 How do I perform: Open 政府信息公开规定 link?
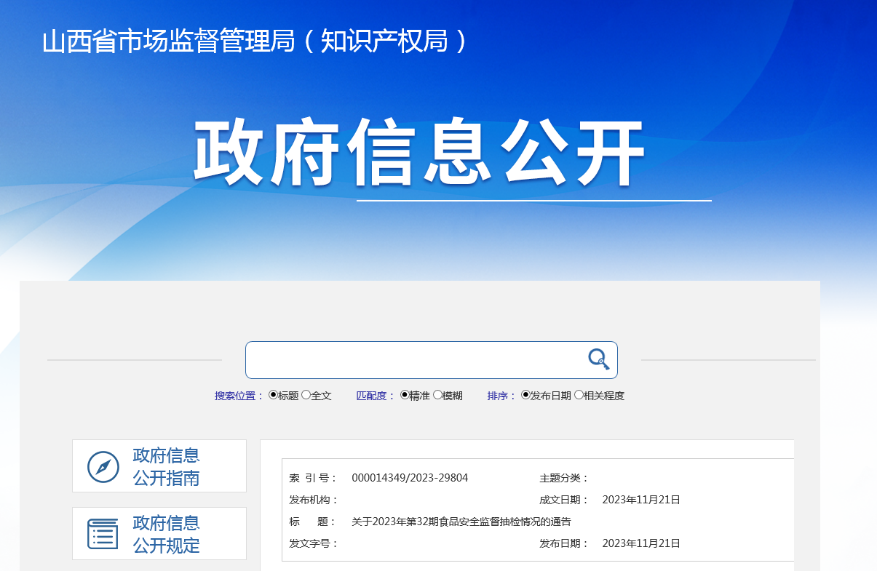[166, 534]
